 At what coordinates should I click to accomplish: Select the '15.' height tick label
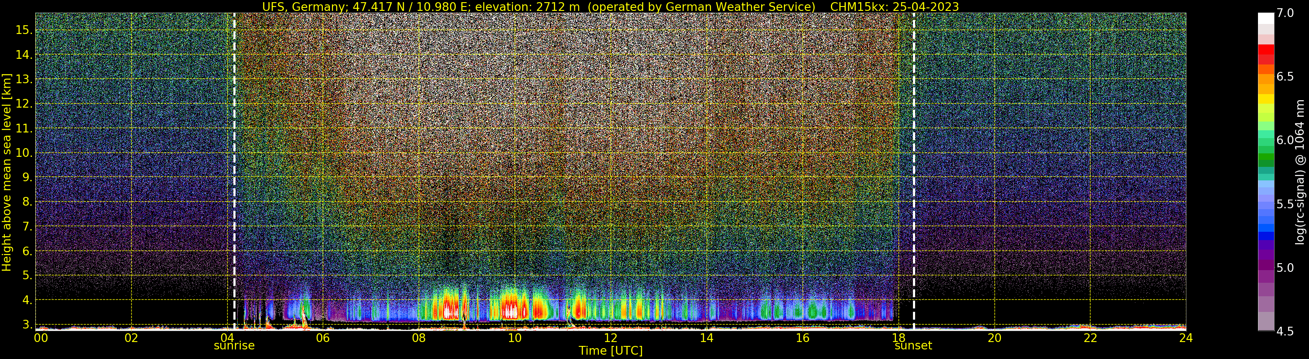point(24,30)
